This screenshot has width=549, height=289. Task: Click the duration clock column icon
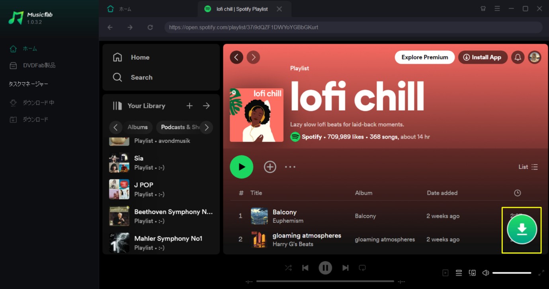[517, 193]
